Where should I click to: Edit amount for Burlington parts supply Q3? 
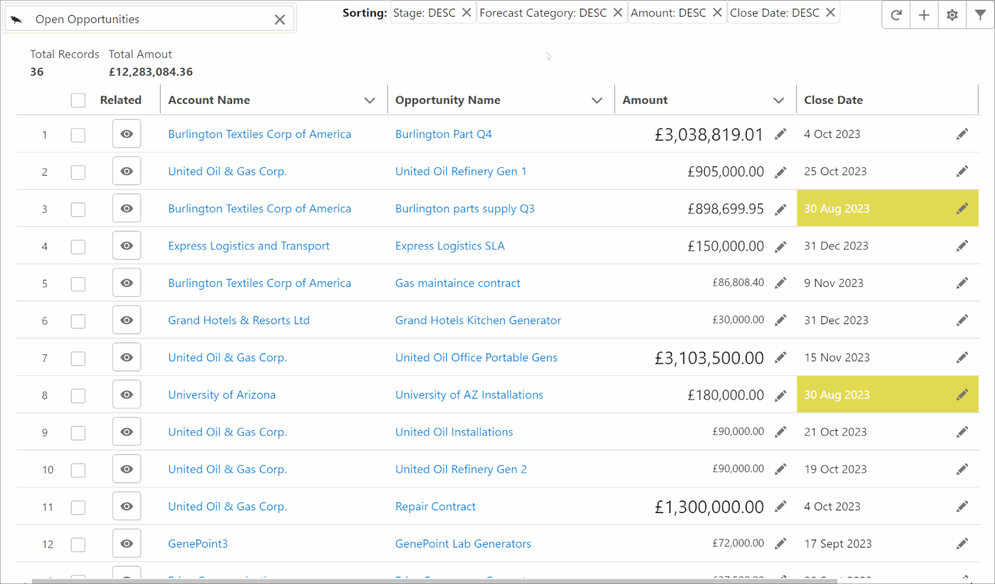coord(781,209)
